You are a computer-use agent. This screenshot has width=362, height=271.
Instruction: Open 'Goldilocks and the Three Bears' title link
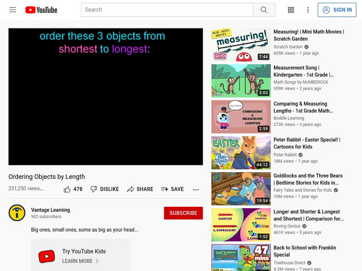coord(308,179)
